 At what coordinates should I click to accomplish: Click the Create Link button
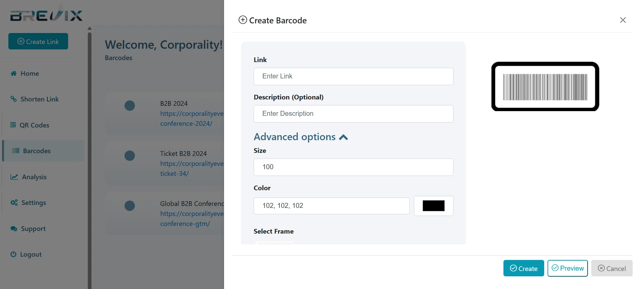(38, 41)
